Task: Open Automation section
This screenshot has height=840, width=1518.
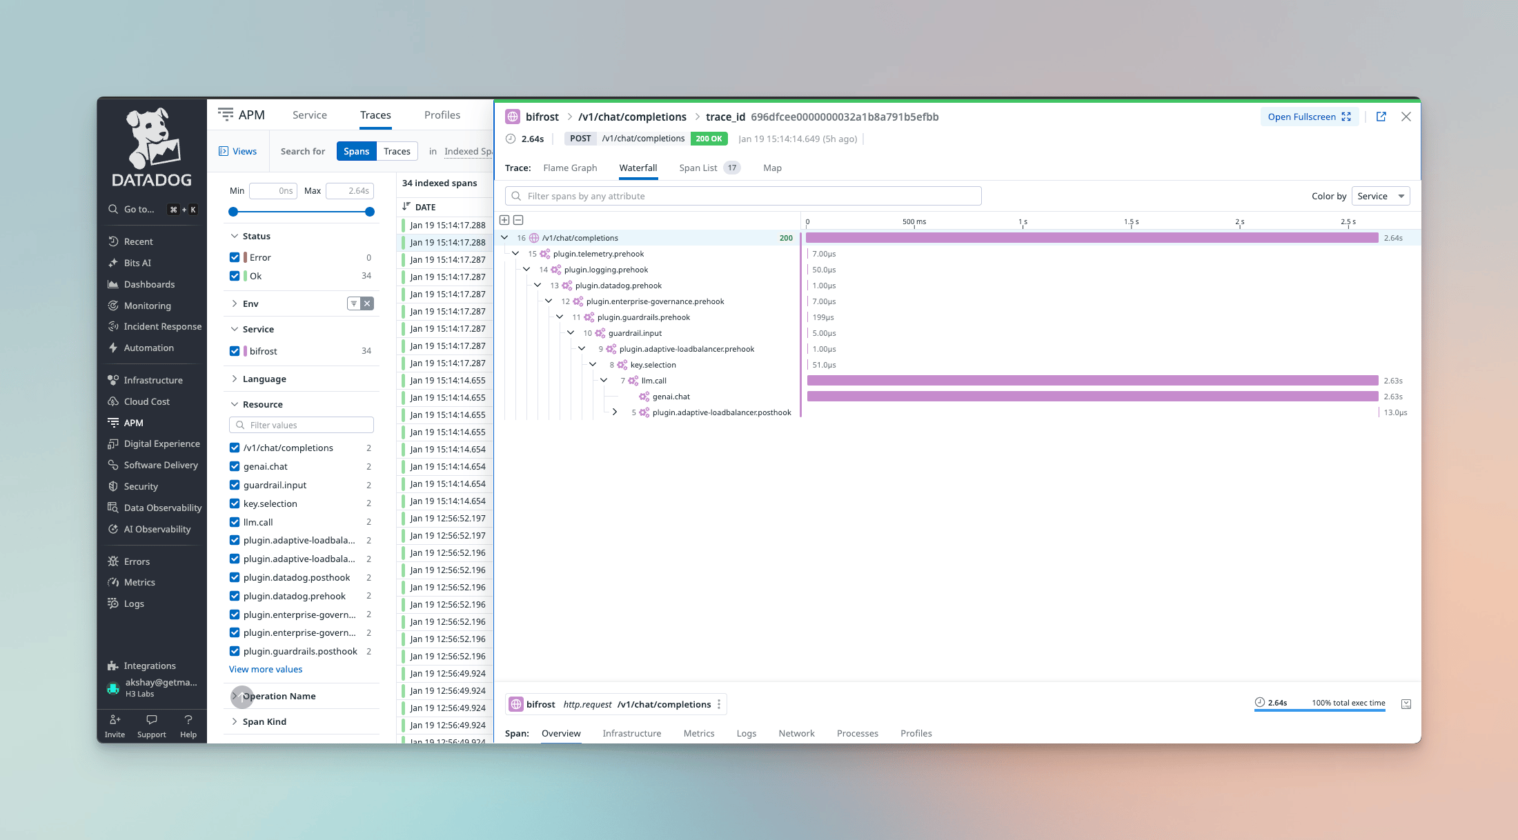Action: click(148, 348)
